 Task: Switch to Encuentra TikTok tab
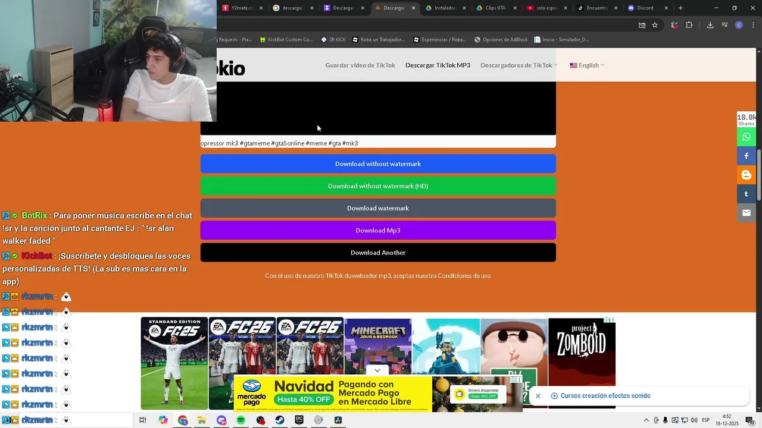[x=597, y=8]
